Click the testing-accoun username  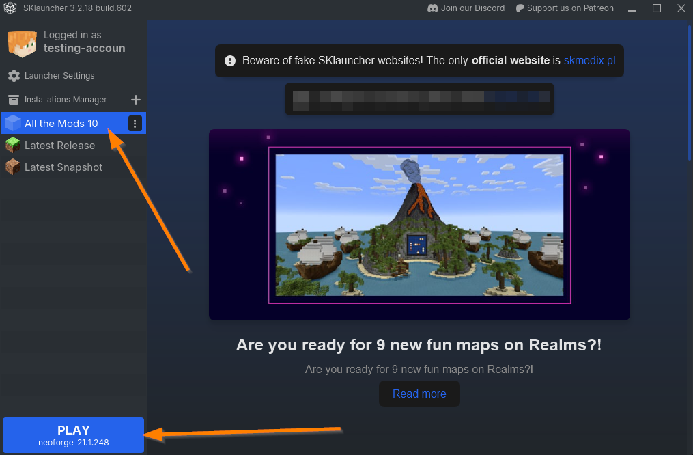(x=84, y=49)
